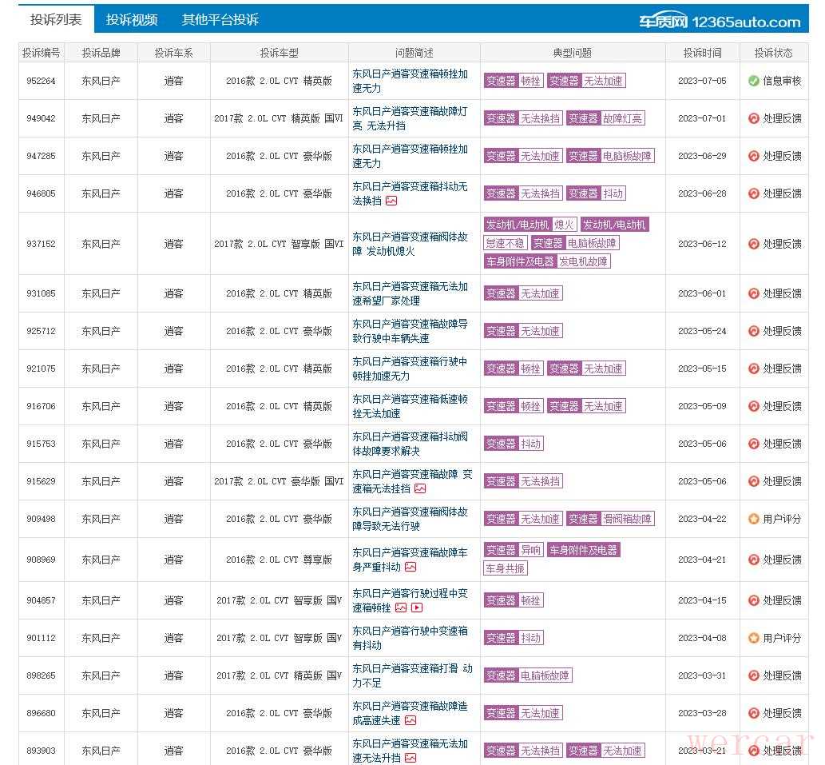This screenshot has height=765, width=825.
Task: Open the image icon in complaint 908969's row
Action: click(x=411, y=567)
